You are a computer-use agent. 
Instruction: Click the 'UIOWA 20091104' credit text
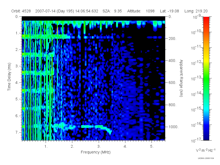[206, 158]
